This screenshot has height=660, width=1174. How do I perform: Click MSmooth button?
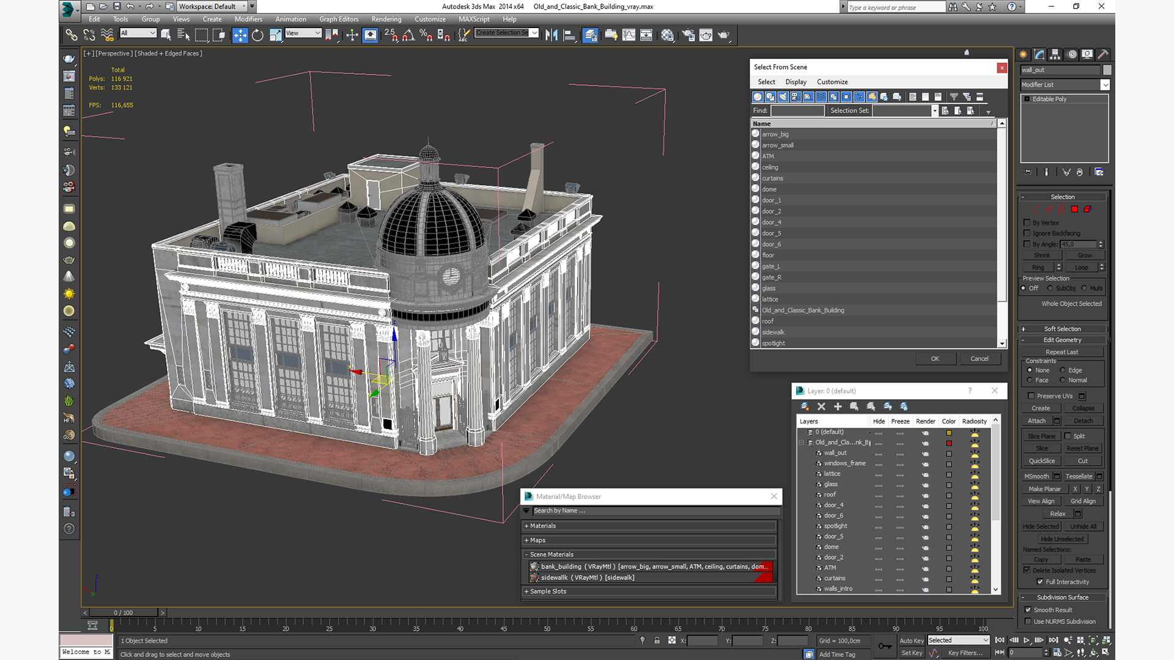1036,477
